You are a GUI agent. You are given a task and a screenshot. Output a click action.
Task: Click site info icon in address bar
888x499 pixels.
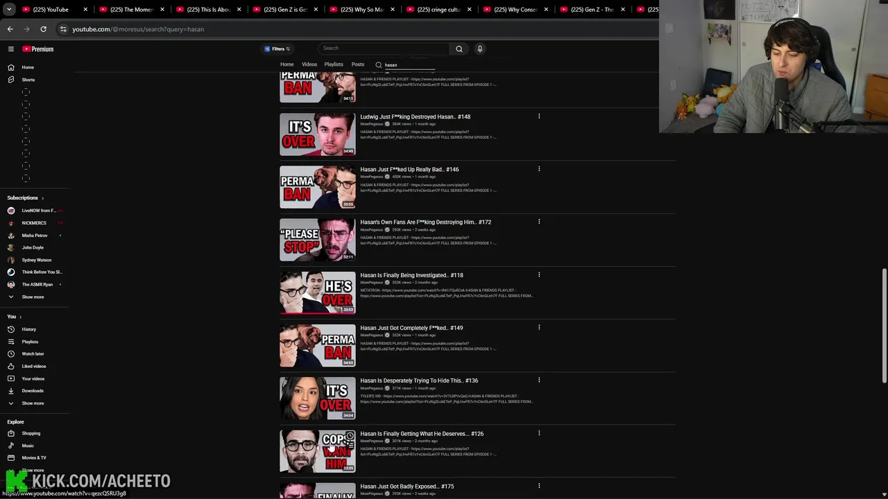point(63,29)
